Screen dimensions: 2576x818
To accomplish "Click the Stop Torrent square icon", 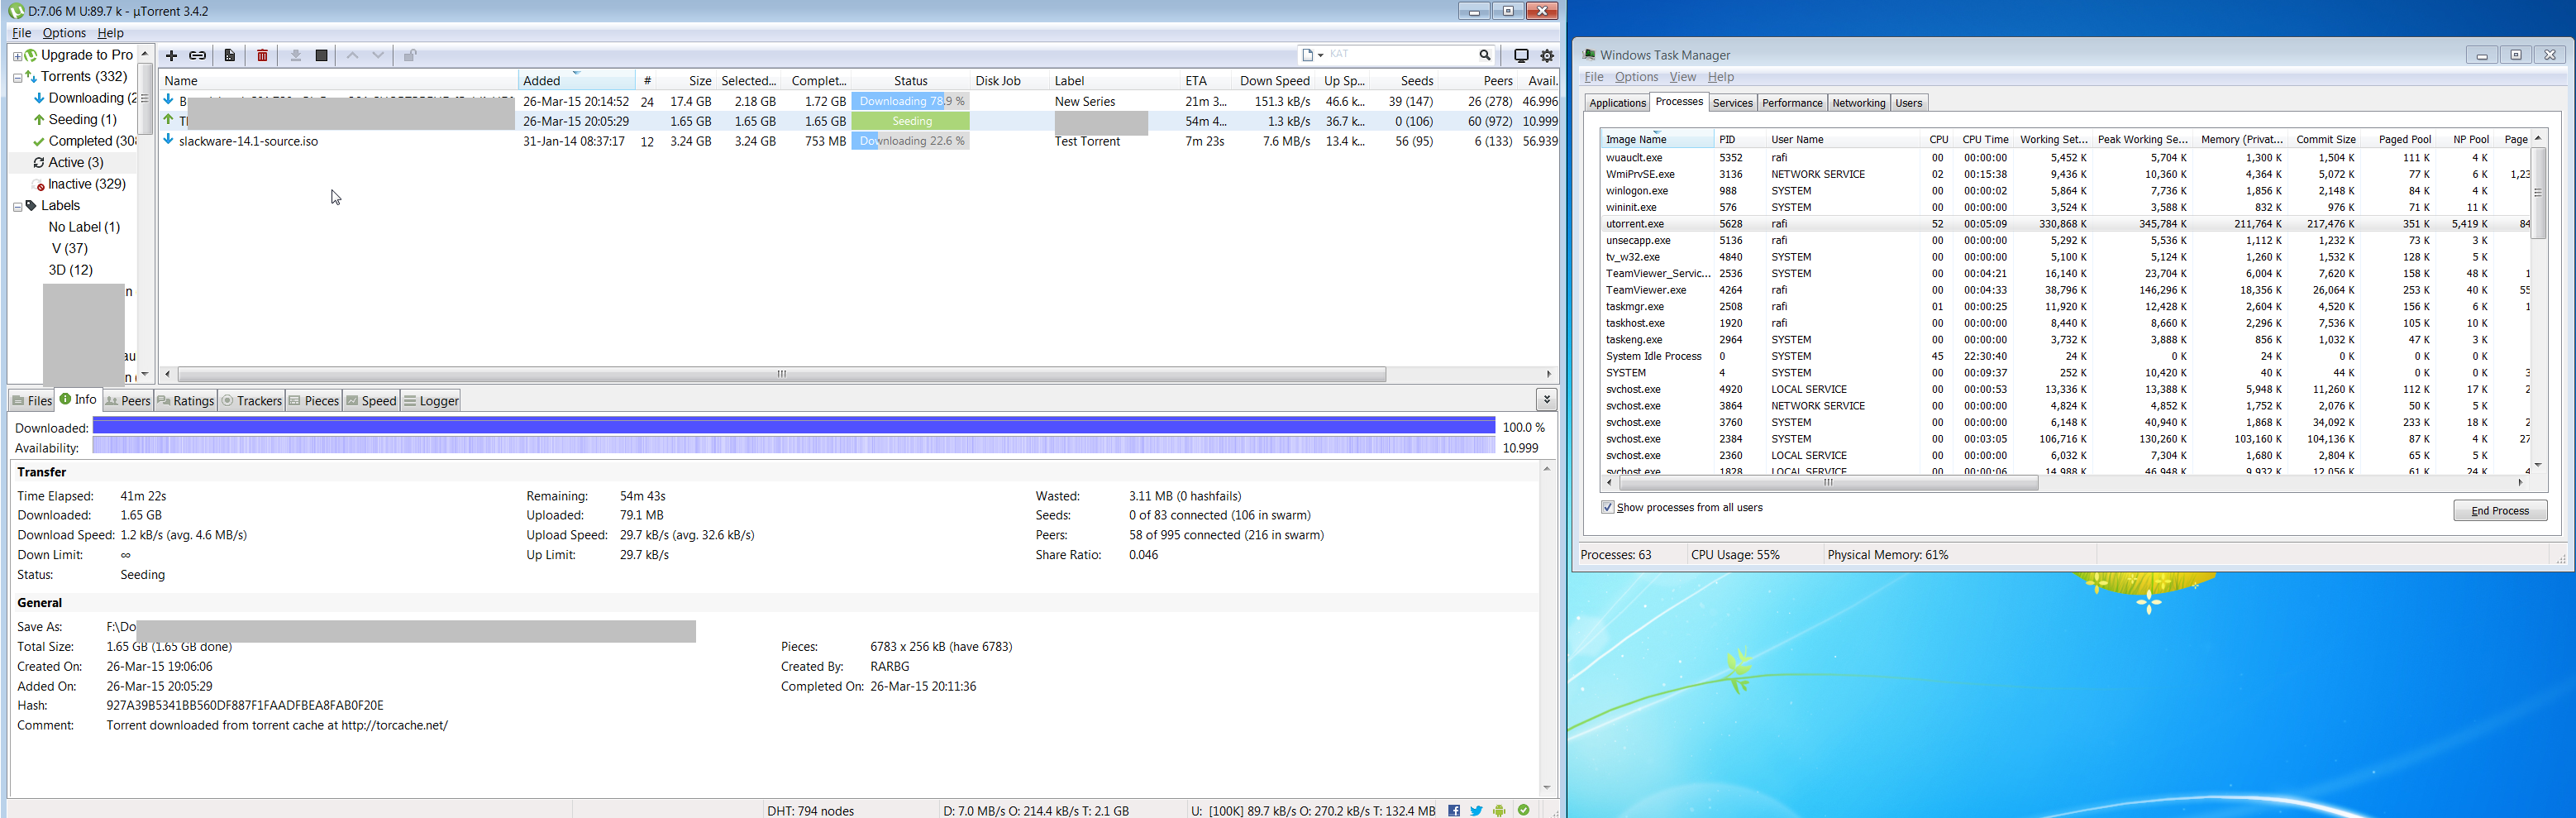I will coord(322,56).
